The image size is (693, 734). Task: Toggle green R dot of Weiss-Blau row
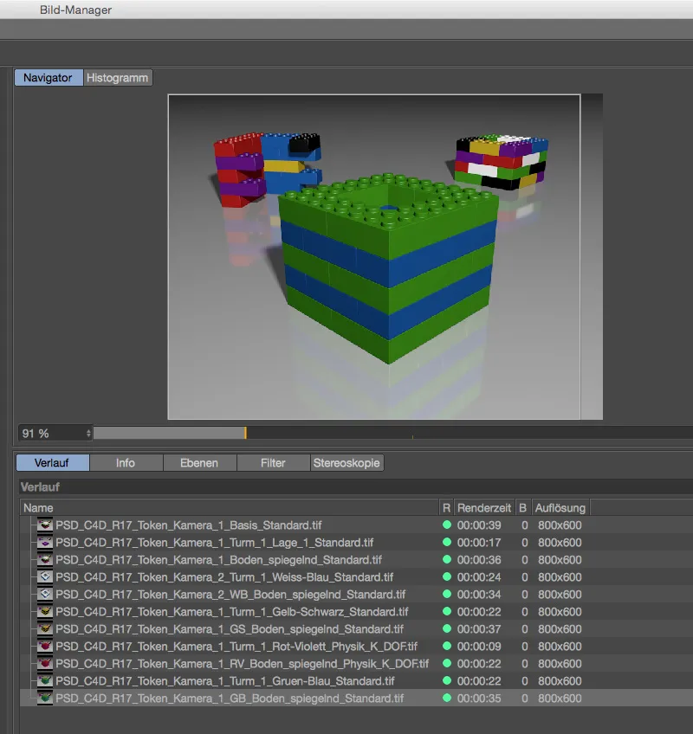point(447,576)
